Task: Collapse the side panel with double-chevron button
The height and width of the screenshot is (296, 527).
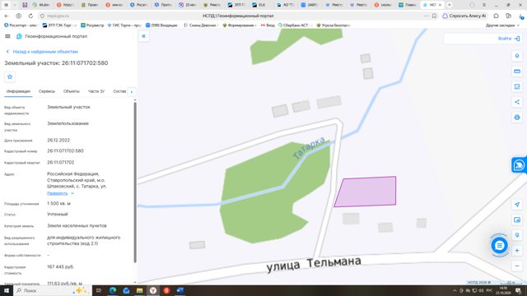Action: (x=144, y=36)
